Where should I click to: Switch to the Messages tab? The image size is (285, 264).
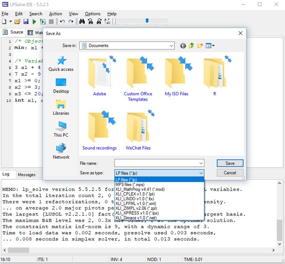27,175
